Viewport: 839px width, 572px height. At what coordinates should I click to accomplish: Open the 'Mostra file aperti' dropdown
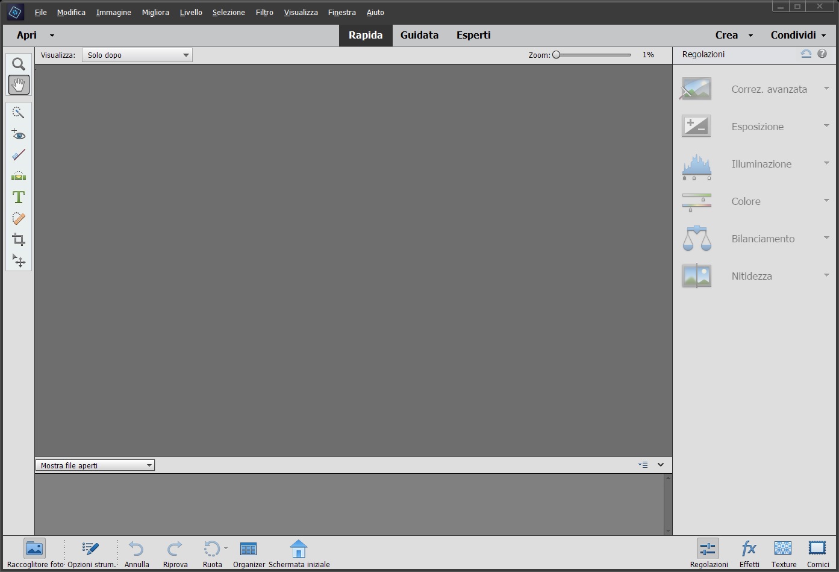[95, 465]
